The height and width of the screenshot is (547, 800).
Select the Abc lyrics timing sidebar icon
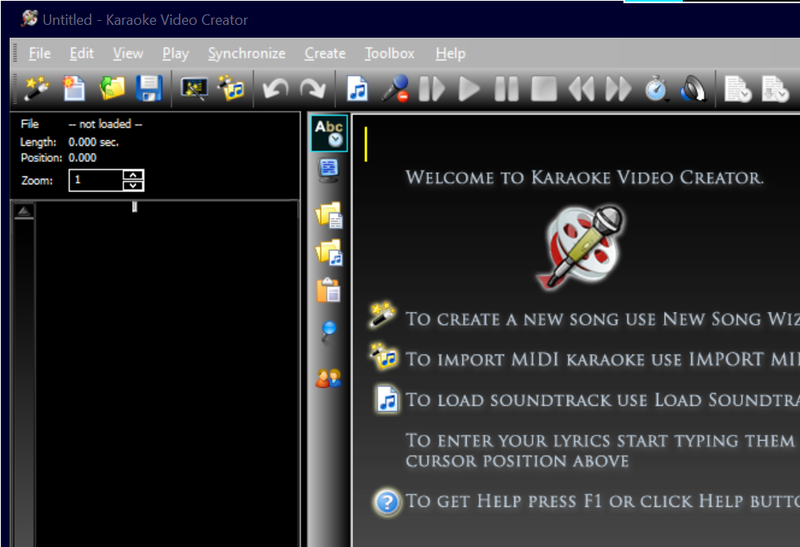coord(329,133)
